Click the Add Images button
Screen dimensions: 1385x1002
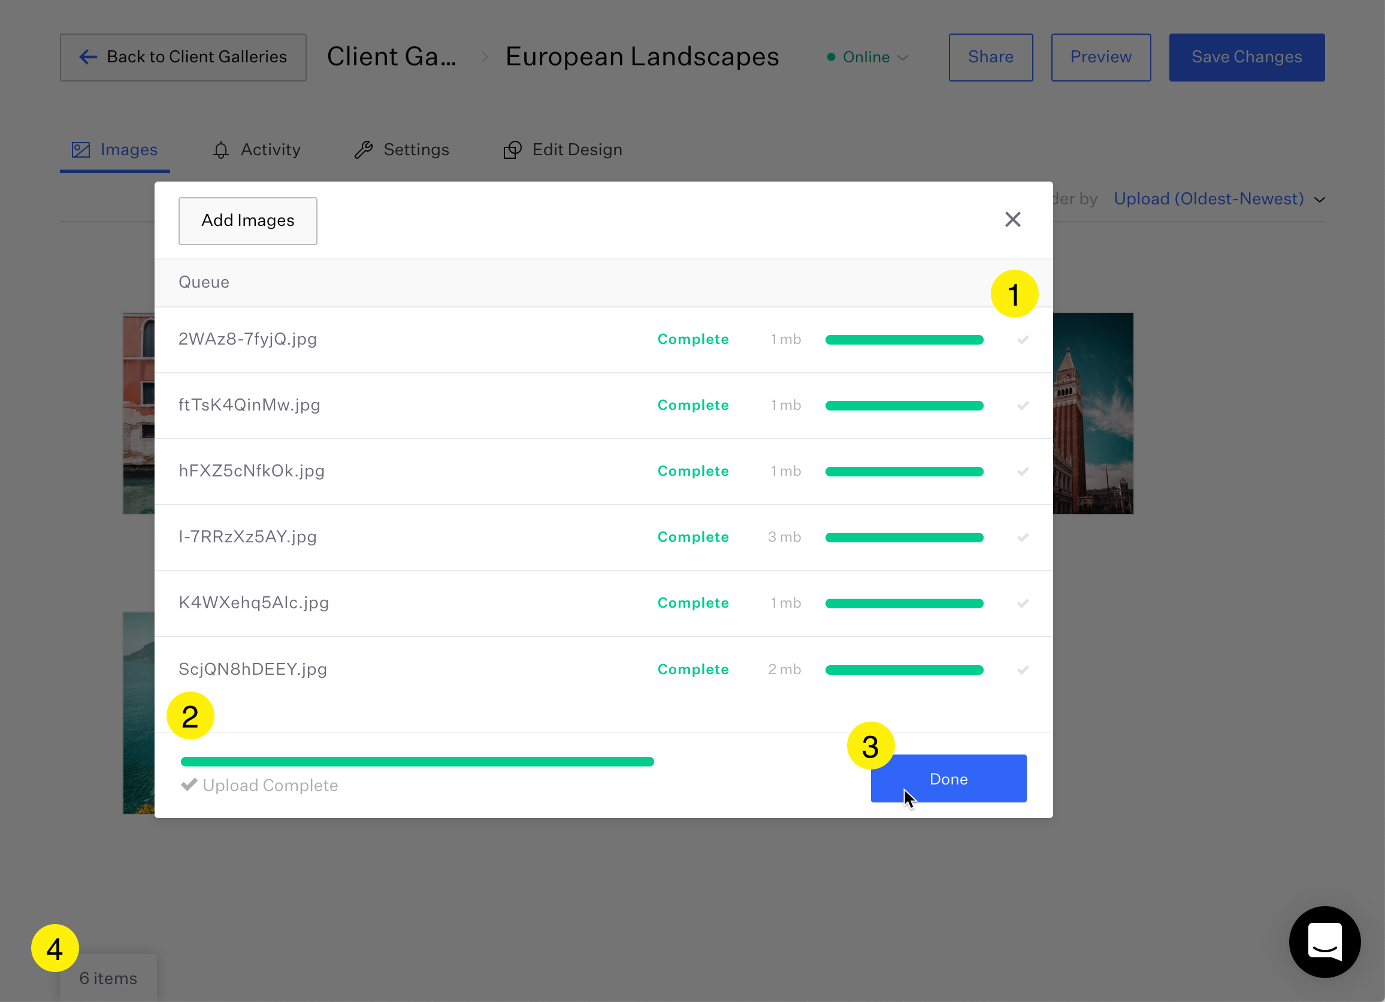[248, 221]
